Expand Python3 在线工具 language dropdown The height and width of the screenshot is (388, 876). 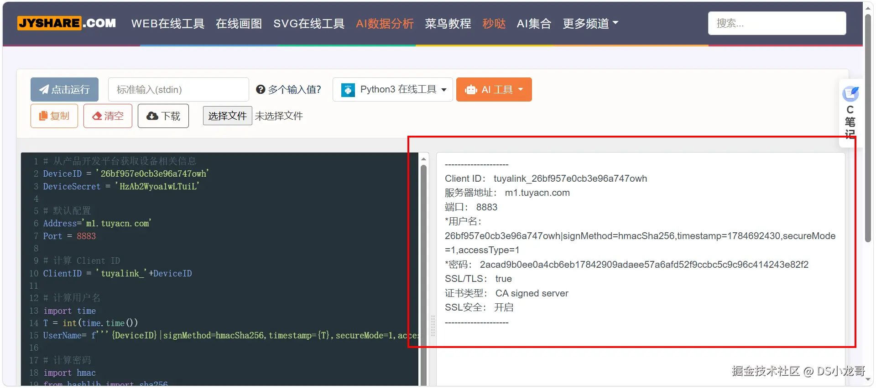393,89
